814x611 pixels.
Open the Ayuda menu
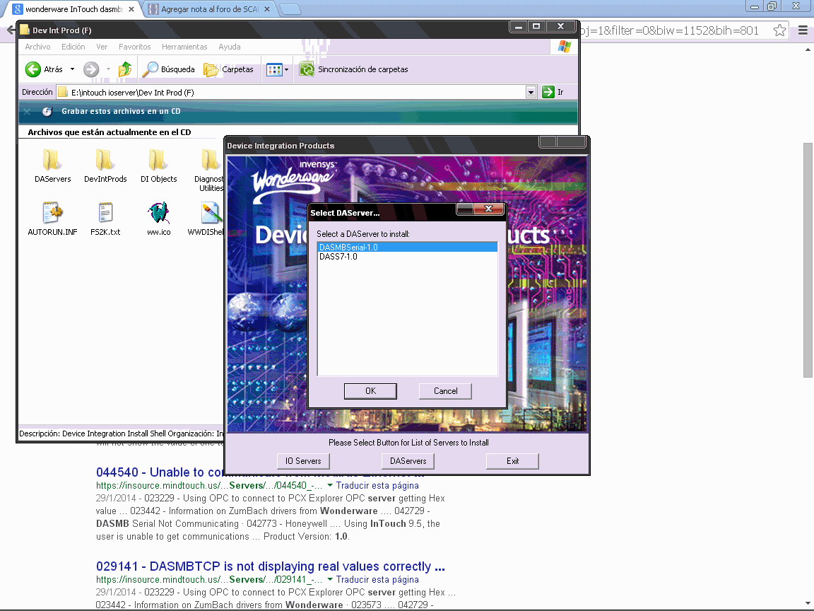(230, 47)
